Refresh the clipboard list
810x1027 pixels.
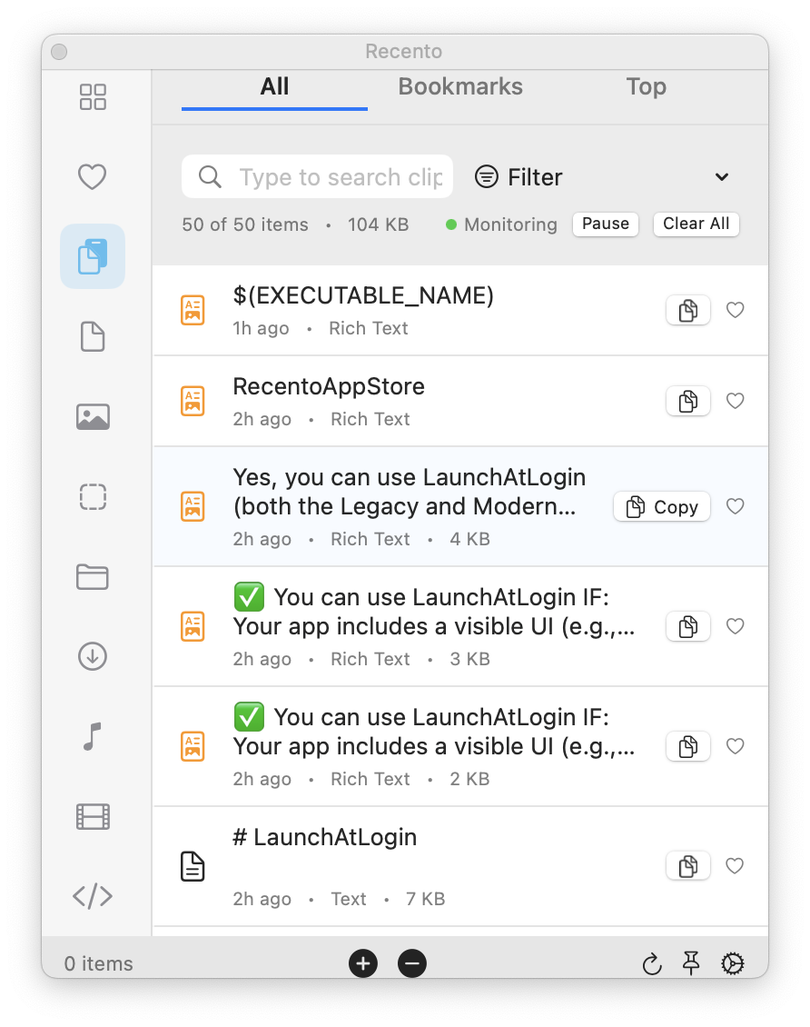[652, 963]
